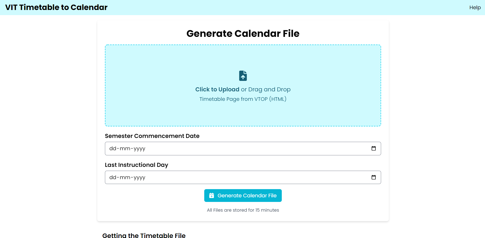Viewport: 485px width, 238px height.
Task: Select year segment of Last Instructional Day
Action: click(x=139, y=178)
